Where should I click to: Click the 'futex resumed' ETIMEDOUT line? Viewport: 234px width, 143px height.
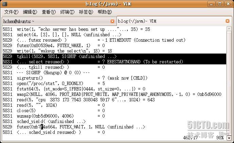coord(94,40)
